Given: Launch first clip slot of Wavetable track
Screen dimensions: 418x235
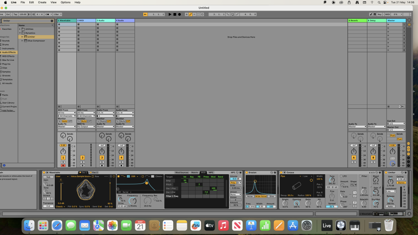Looking at the screenshot, I should (x=59, y=24).
